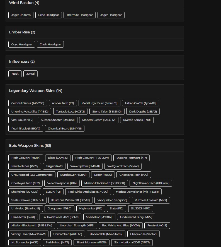This screenshot has height=247, width=221.
Task: Select Stone Talon (T-5 SMG) skin
Action: click(x=107, y=112)
